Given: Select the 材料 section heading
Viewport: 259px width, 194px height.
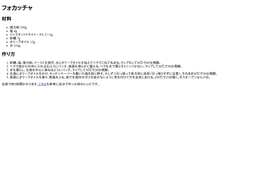Looking at the screenshot, I should [6, 19].
